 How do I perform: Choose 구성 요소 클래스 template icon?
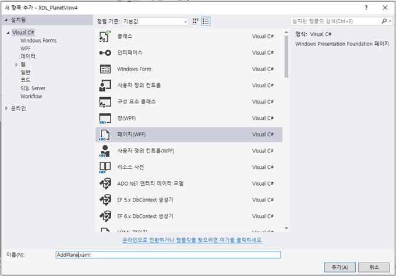coord(105,102)
